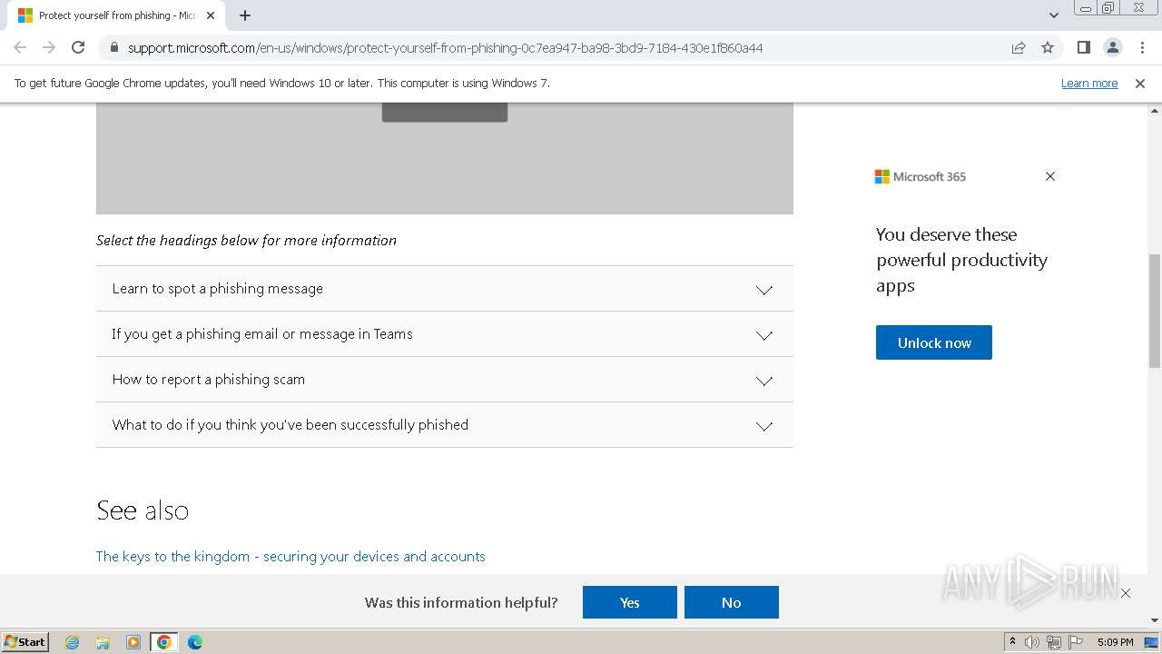The height and width of the screenshot is (654, 1162).
Task: Click the Microsoft 365 logo
Action: pyautogui.click(x=920, y=176)
